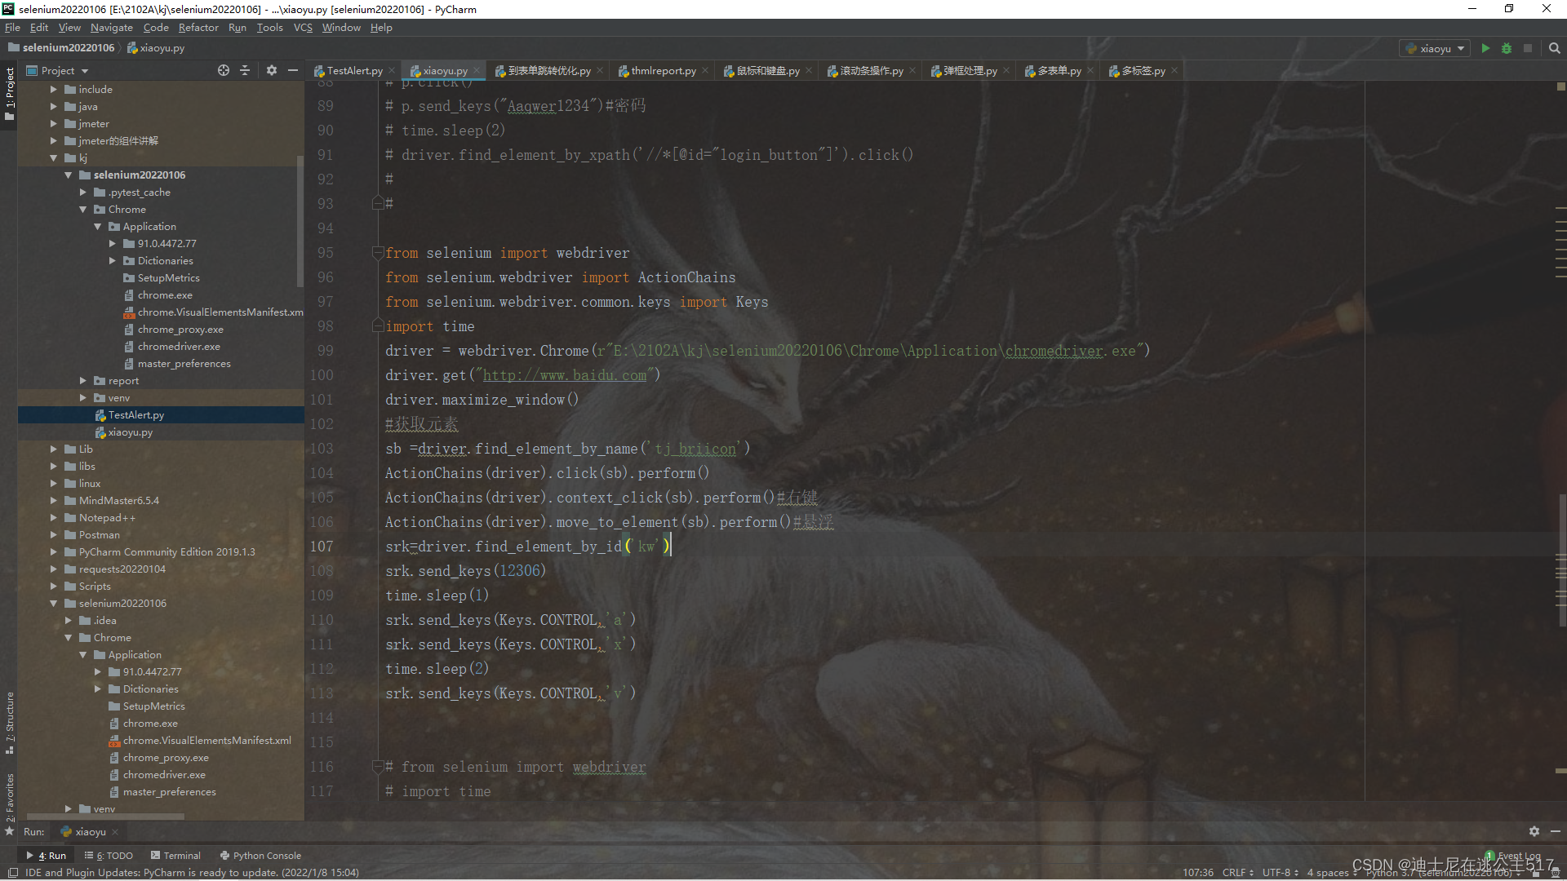Collapse the selenium20220106 folder under kj
Viewport: 1567px width, 881px height.
pos(69,175)
